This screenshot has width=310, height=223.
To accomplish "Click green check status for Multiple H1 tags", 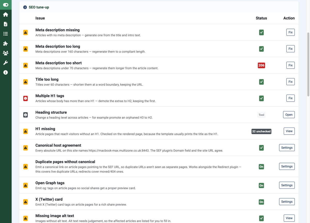I will pos(261,98).
